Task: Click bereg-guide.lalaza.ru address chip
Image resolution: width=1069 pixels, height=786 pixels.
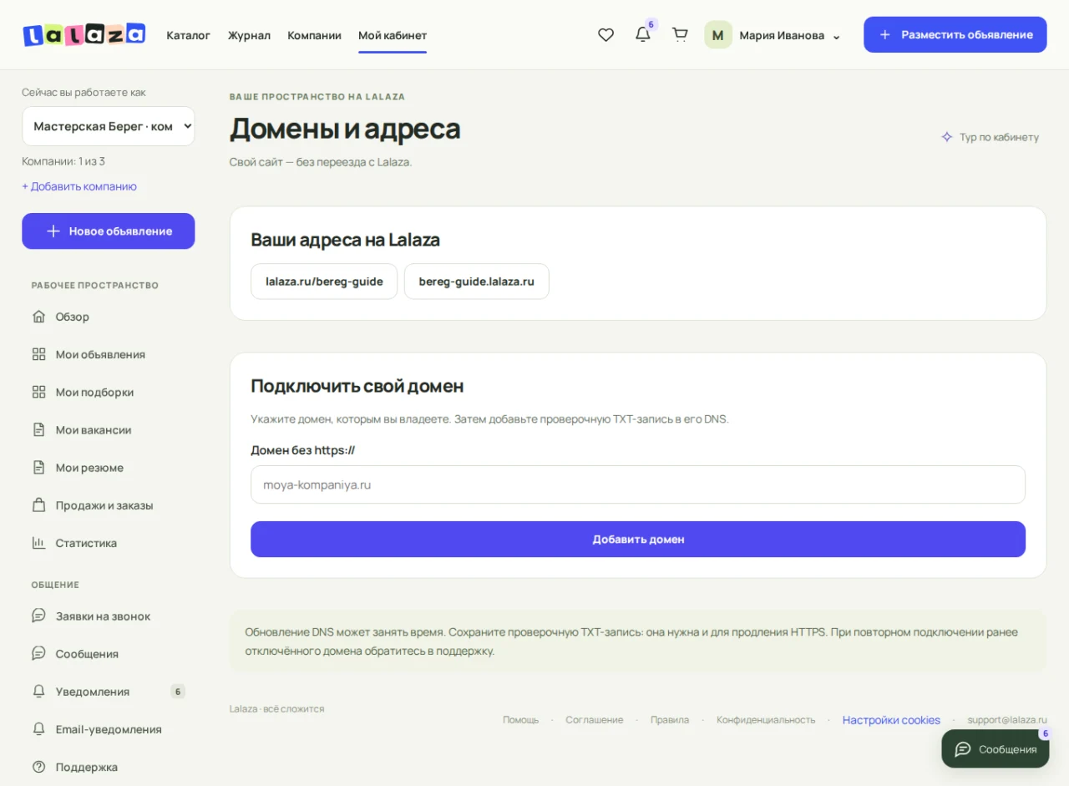Action: click(477, 281)
